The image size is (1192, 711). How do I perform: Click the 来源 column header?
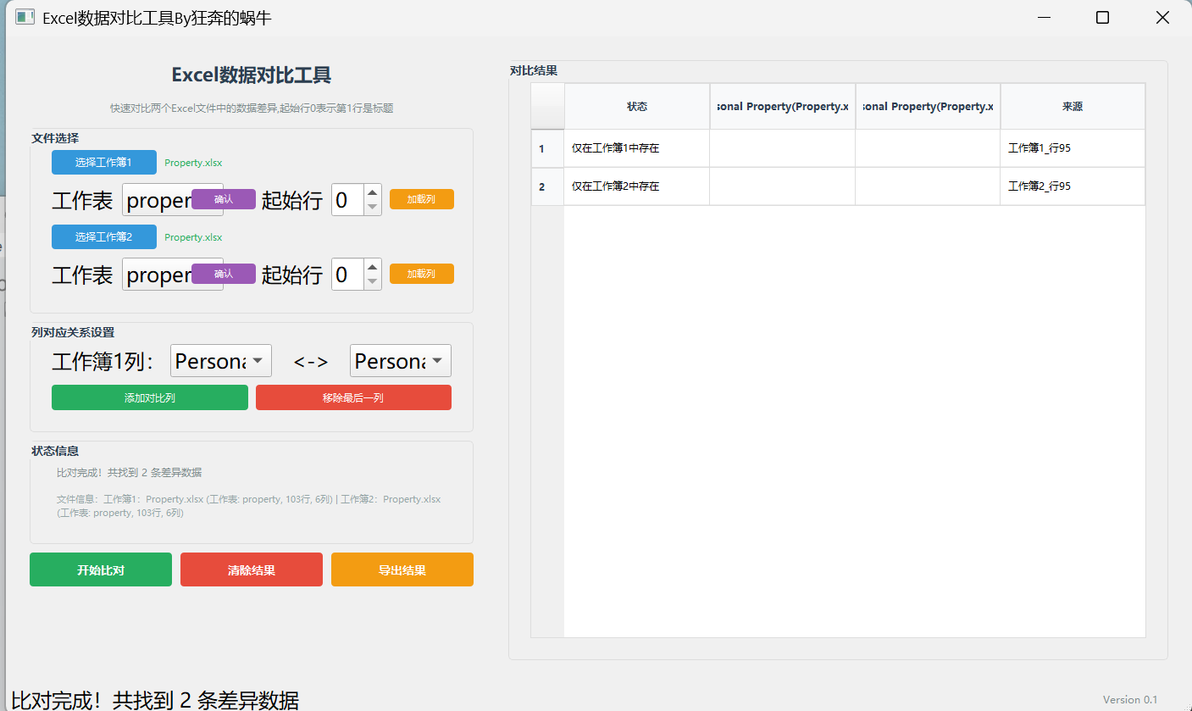pyautogui.click(x=1072, y=107)
